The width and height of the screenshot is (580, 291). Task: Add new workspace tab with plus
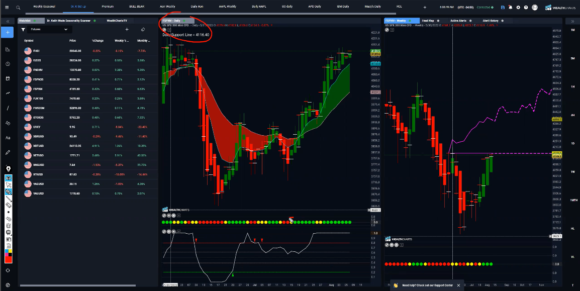point(425,8)
